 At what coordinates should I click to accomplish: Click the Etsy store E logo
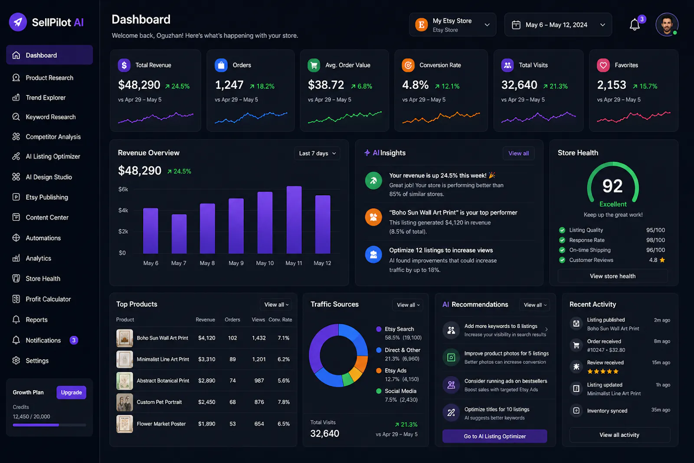pos(421,25)
